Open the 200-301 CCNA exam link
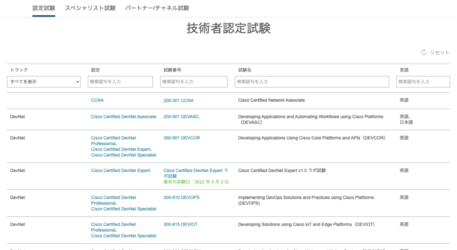The width and height of the screenshot is (457, 250). 178,100
